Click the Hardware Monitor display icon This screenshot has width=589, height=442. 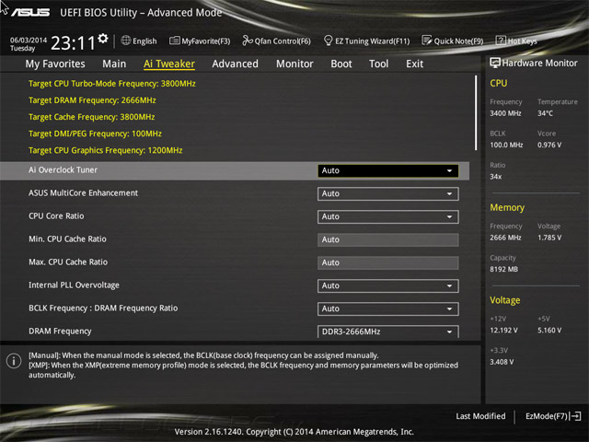(x=495, y=63)
